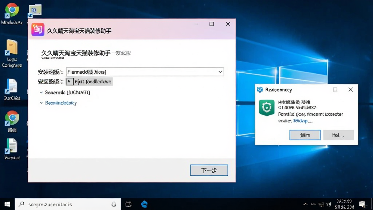Click the primary outlined button in Rezipennecy dialog

[305, 135]
